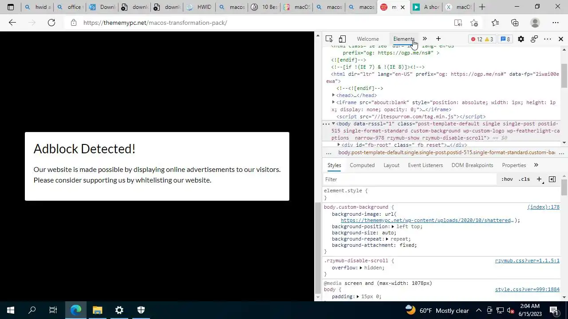Screen dimensions: 568x319
Task: Open the Windows Start menu
Action: pos(11,310)
